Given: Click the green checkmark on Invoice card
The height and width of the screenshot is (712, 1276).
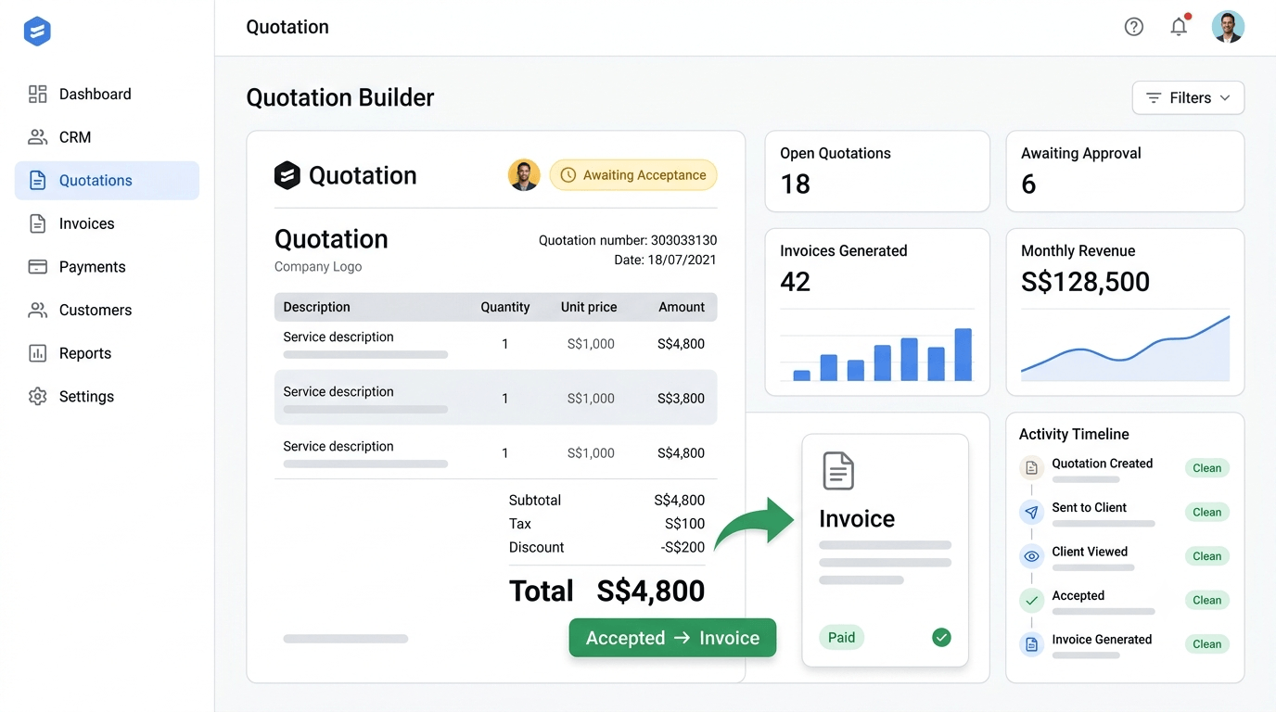Looking at the screenshot, I should click(941, 637).
